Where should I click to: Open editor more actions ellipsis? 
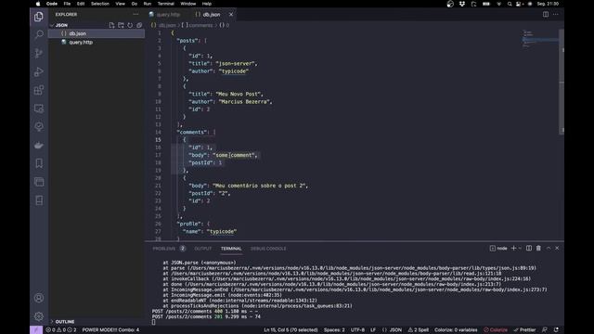(555, 15)
